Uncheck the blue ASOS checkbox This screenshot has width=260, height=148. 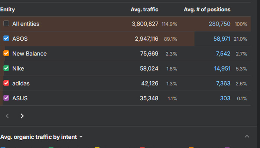pyautogui.click(x=6, y=38)
